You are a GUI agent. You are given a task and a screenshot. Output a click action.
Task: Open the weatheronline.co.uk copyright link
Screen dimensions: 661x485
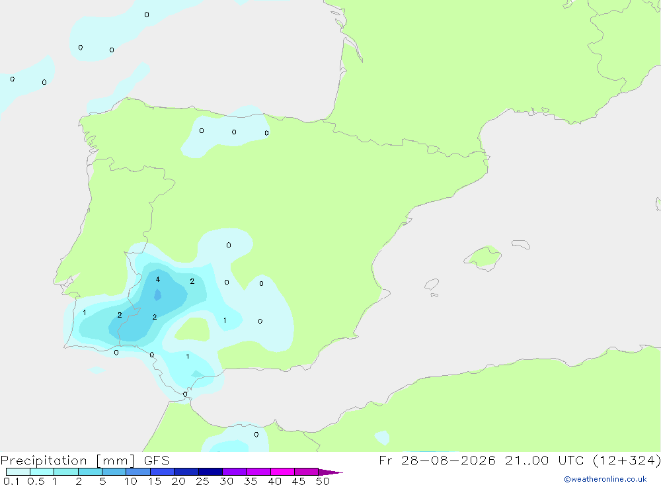click(605, 479)
